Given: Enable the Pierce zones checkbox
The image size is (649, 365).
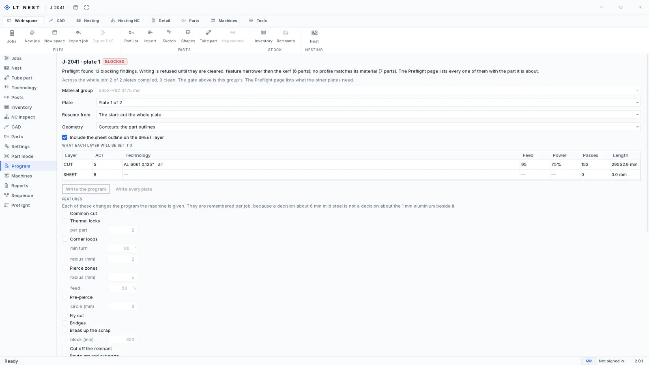Looking at the screenshot, I should click(65, 268).
